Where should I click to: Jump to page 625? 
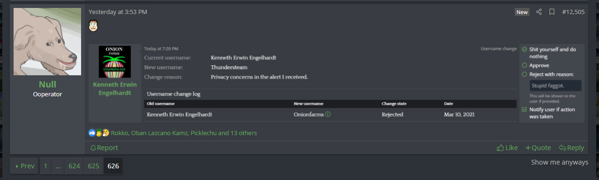tap(94, 166)
